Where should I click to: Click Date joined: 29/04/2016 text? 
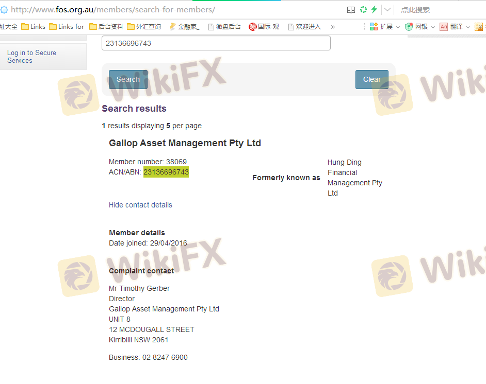[x=148, y=243]
